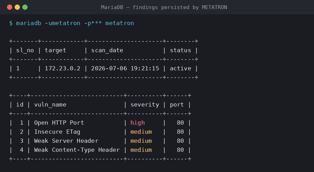This screenshot has height=172, width=314.
Task: Click the Open HTTP Port finding
Action: [x=59, y=123]
